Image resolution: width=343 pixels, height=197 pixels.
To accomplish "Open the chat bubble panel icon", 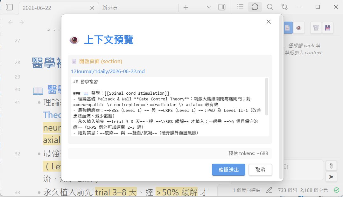I will point(255,7).
